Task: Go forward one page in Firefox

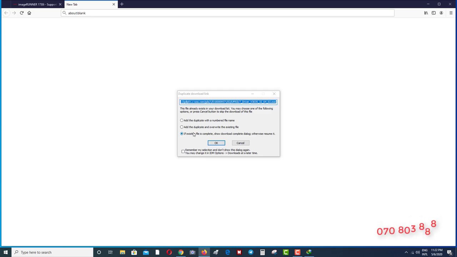Action: pyautogui.click(x=14, y=13)
